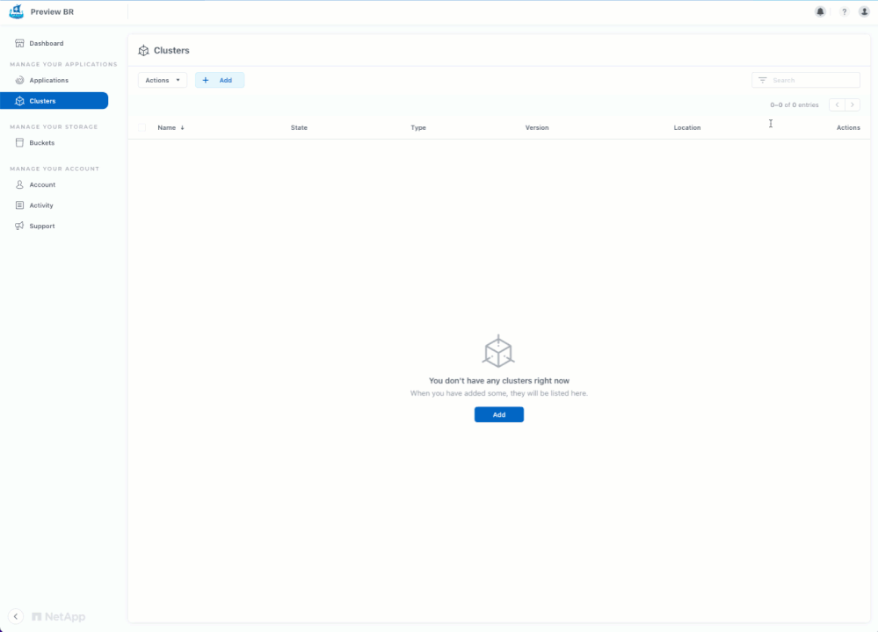Open the Actions dropdown menu
This screenshot has height=632, width=878.
pyautogui.click(x=163, y=80)
